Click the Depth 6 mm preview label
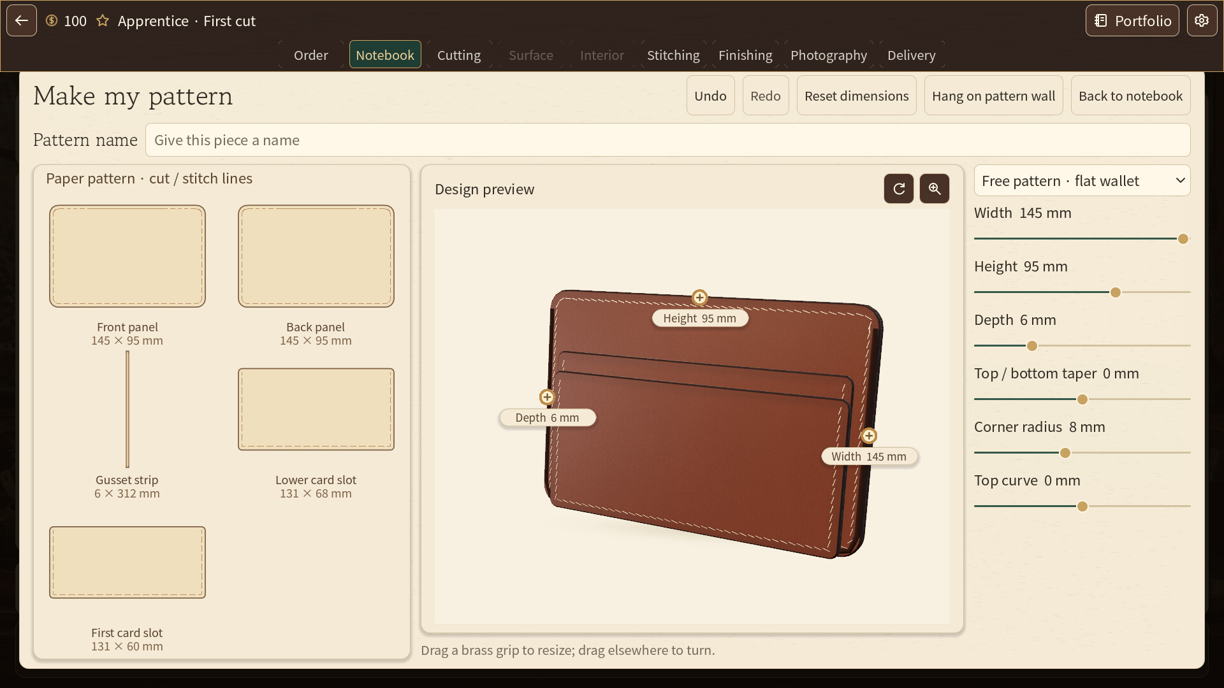Screen dimensions: 1224x688 547,417
